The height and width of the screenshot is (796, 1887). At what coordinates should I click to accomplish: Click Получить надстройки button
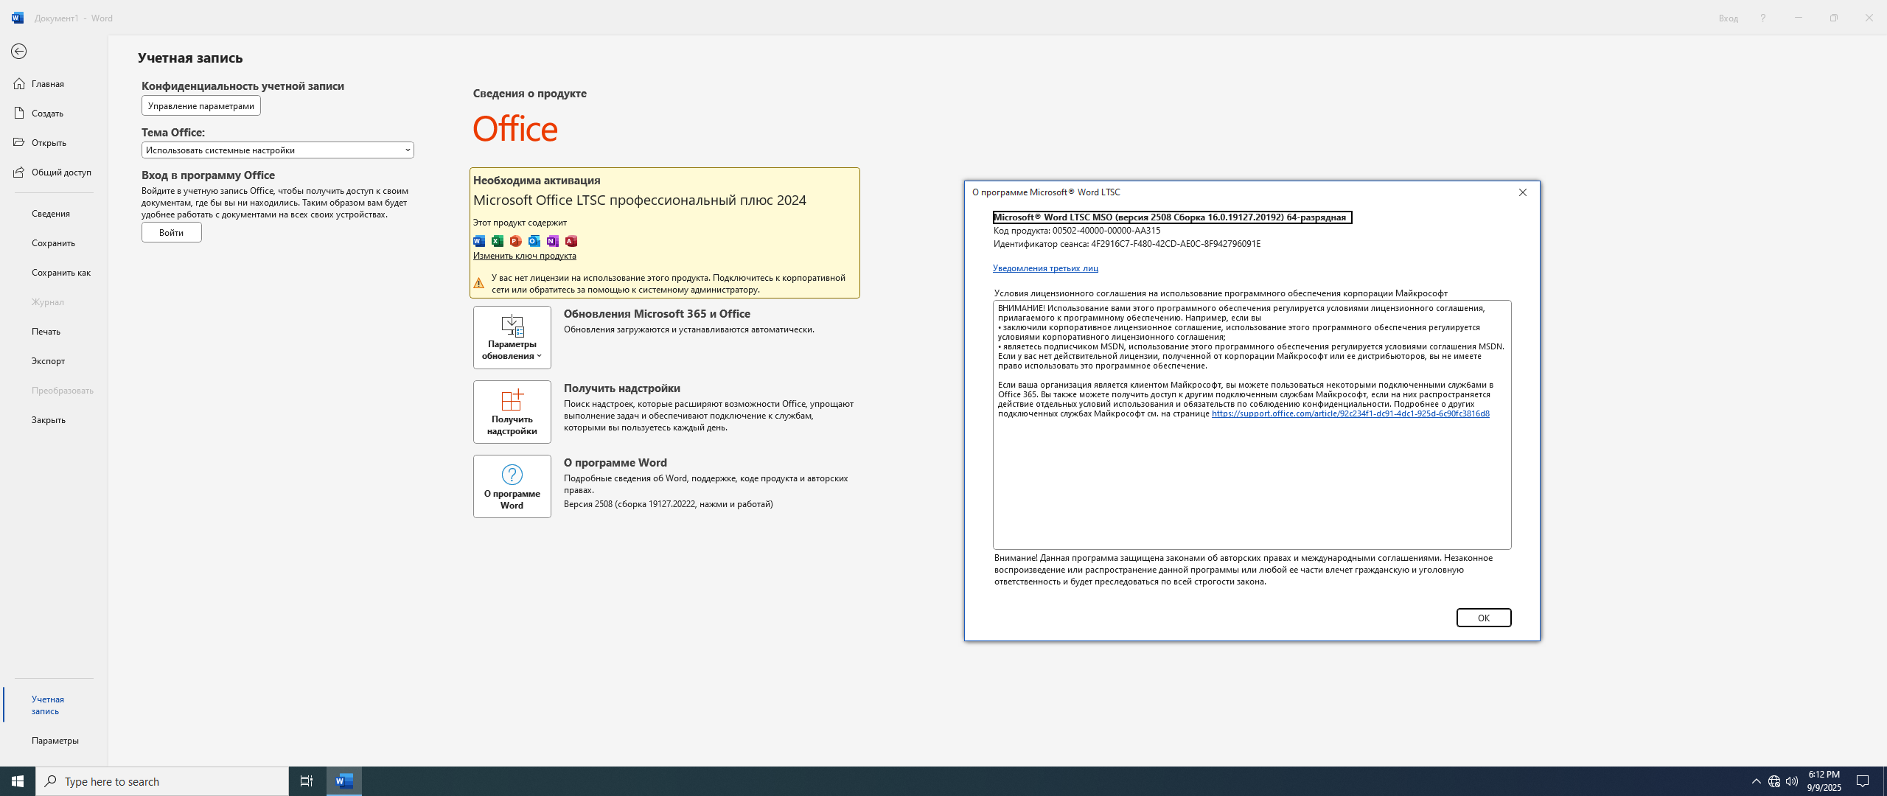tap(512, 412)
